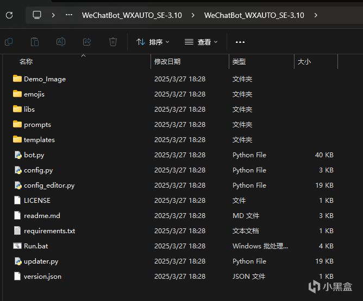Click the 19 KB size of config_editor.py
Image resolution: width=363 pixels, height=301 pixels.
tap(324, 185)
